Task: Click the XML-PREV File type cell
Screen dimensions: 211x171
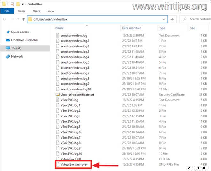Action: (x=169, y=164)
